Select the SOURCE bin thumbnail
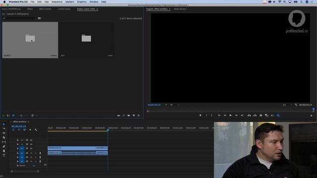Screen dimensions: 317x178 (30, 40)
